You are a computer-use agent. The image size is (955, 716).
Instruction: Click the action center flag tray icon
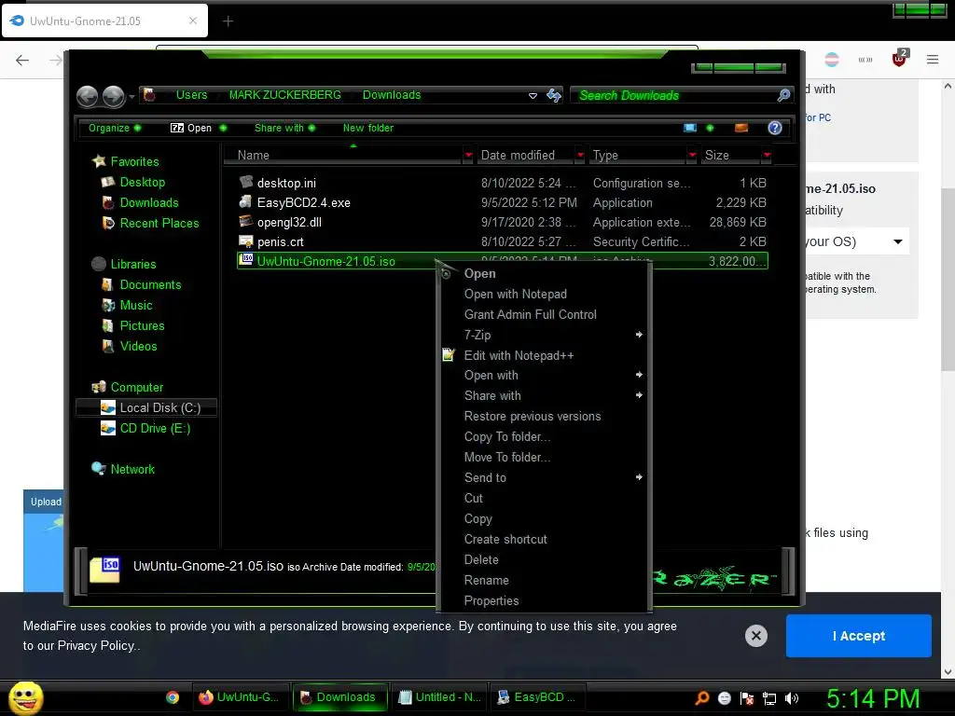747,698
